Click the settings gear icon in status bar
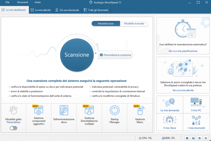211x141 pixels. [199, 138]
